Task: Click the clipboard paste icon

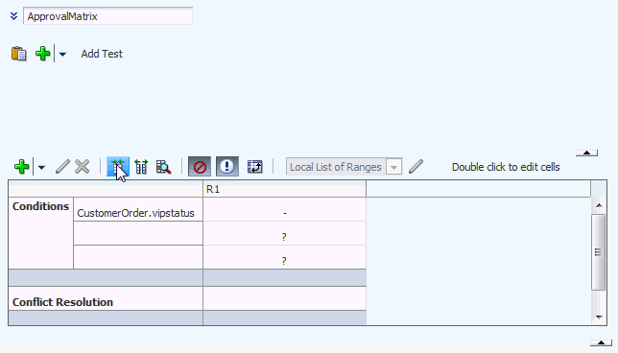Action: click(x=18, y=54)
